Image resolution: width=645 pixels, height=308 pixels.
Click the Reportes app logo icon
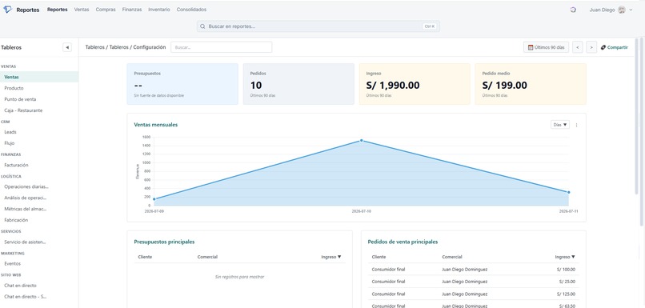click(7, 10)
